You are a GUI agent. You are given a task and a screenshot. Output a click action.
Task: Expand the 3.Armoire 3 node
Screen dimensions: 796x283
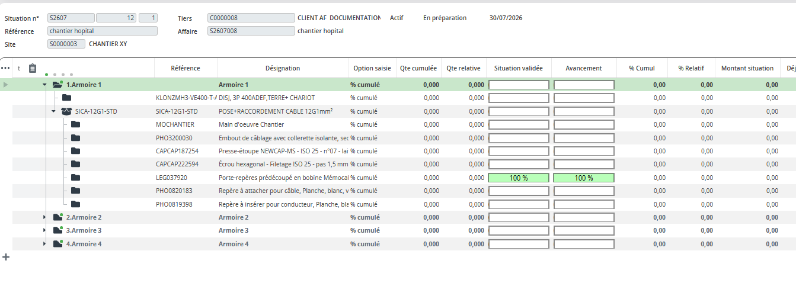pos(44,230)
